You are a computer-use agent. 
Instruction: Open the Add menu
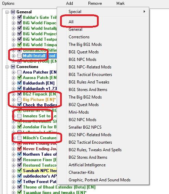[69, 3]
